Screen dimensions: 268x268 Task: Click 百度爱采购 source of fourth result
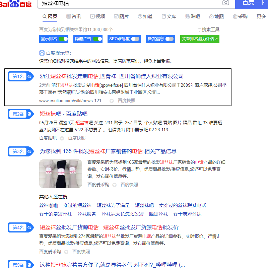[50, 252]
